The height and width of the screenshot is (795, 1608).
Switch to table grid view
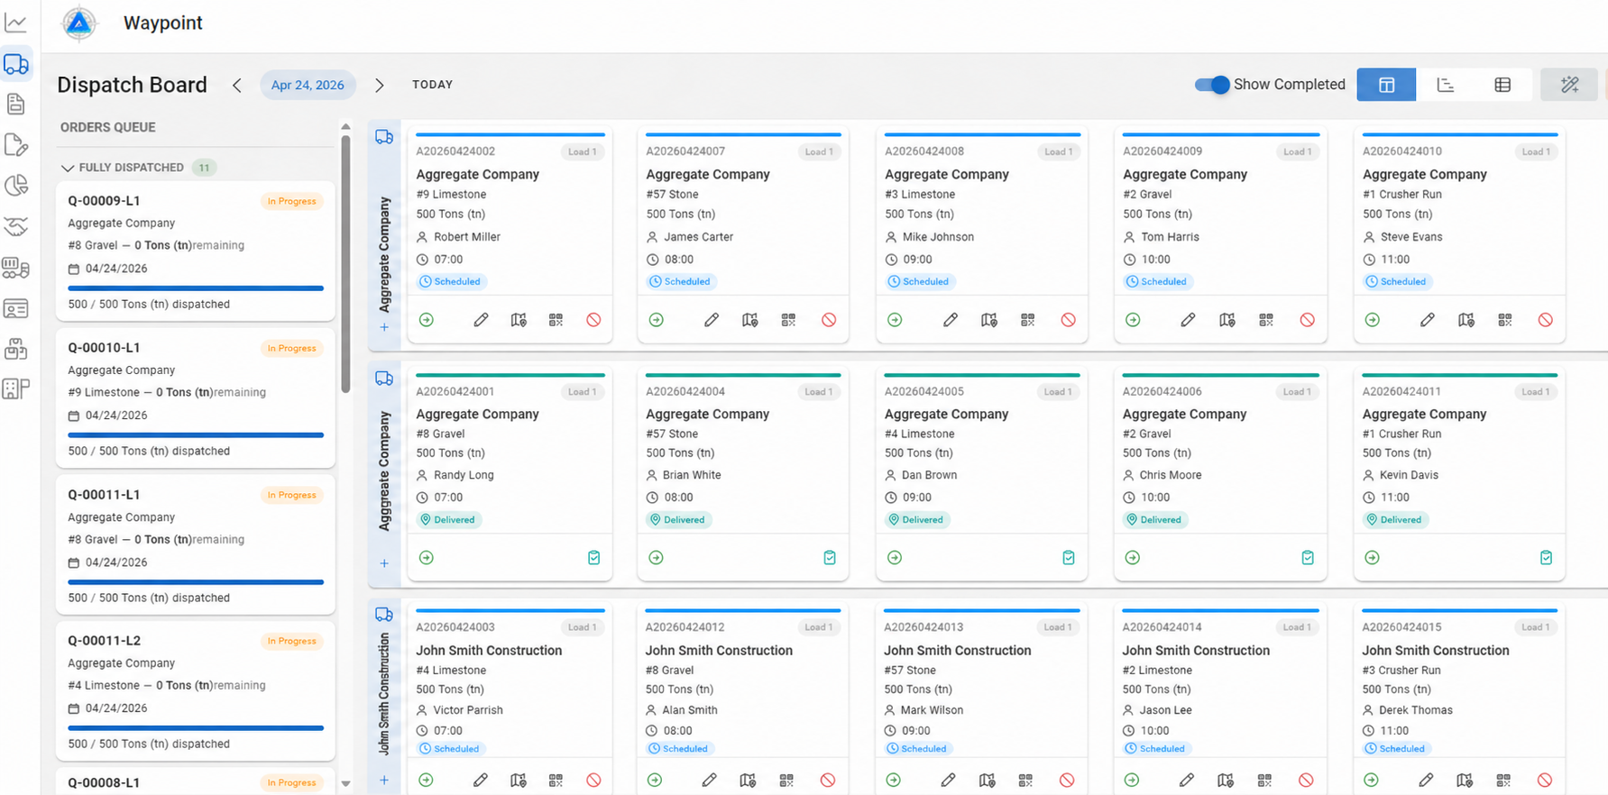coord(1502,85)
